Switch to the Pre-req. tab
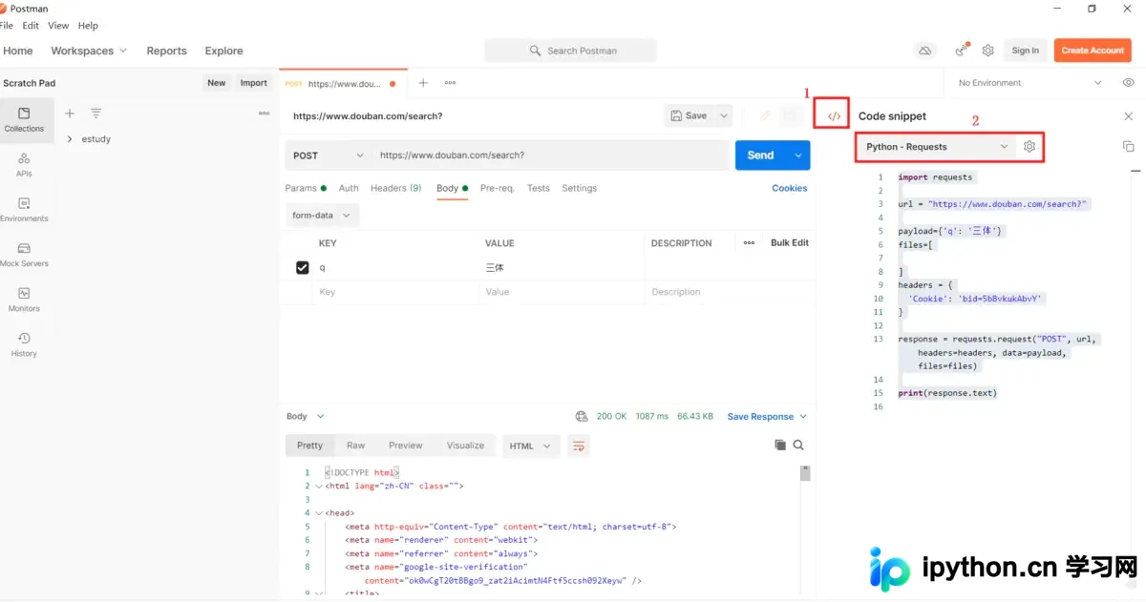 pos(498,188)
